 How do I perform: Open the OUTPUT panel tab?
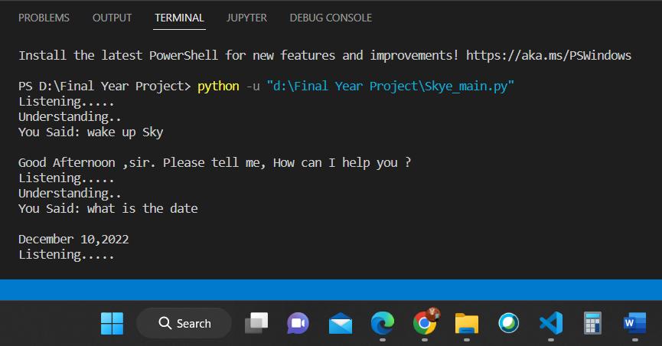(x=112, y=18)
